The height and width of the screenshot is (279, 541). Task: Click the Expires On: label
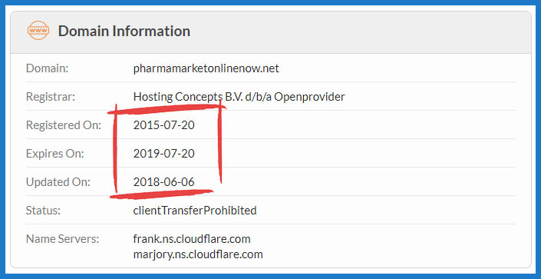point(54,154)
